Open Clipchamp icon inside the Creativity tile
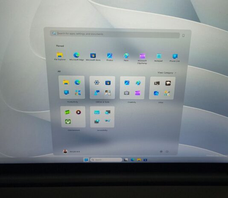The height and width of the screenshot is (198, 228). pos(137,93)
